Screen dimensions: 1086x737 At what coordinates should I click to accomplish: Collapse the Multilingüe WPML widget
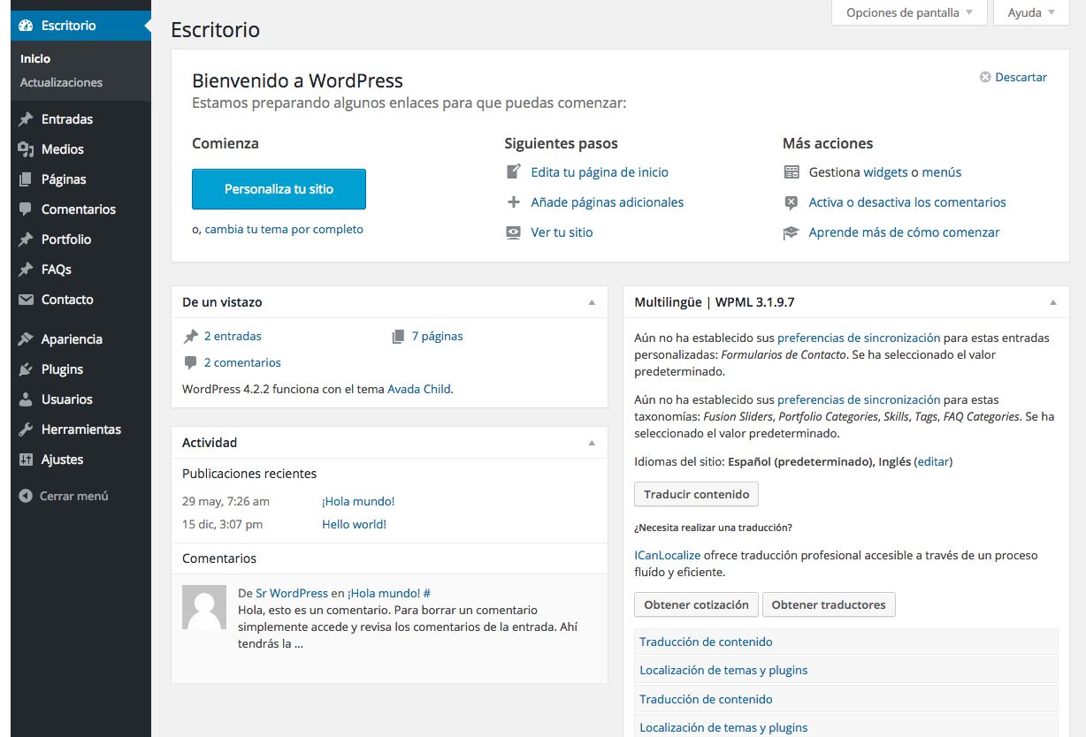tap(1052, 301)
